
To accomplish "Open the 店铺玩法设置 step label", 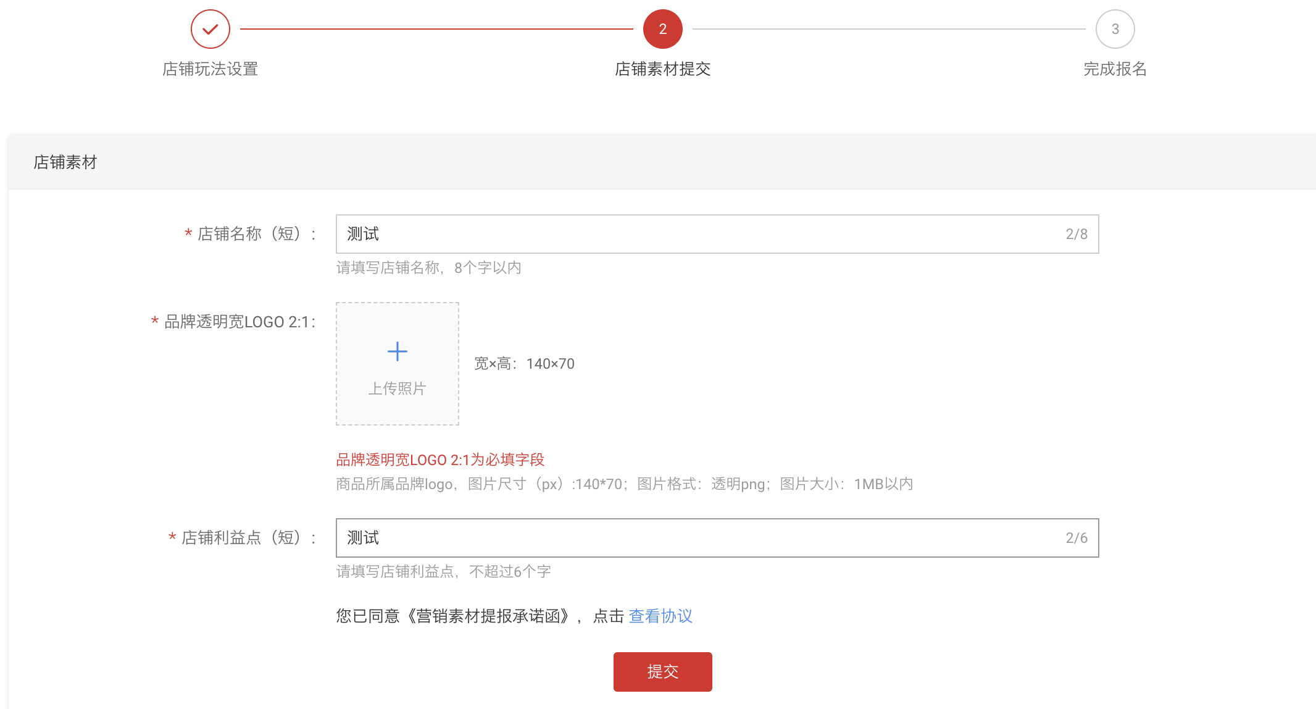I will tap(210, 69).
